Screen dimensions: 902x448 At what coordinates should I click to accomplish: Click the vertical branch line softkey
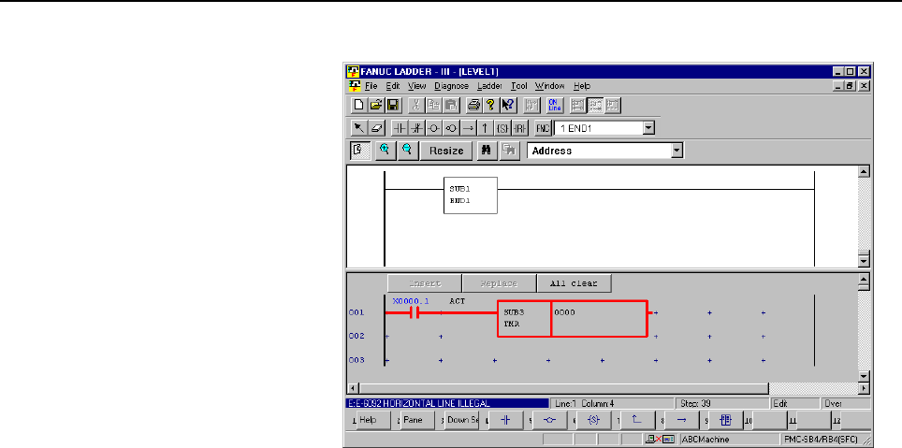pos(637,420)
